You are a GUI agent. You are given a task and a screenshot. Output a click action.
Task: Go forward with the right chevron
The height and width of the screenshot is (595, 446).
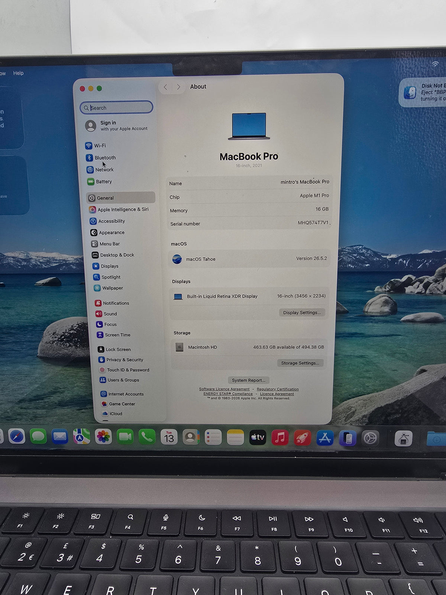[x=178, y=87]
